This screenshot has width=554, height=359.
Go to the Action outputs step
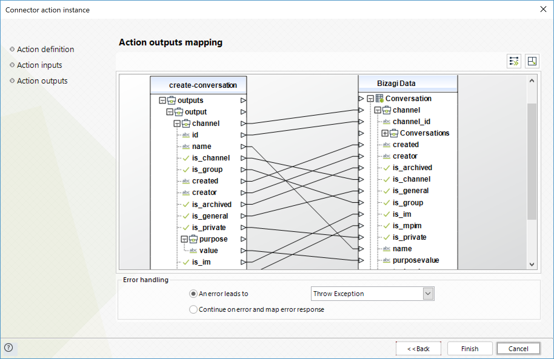(42, 81)
